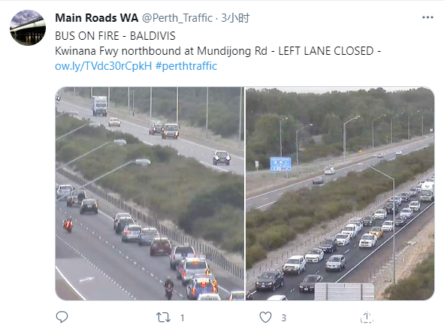The image size is (444, 328).
Task: Click the like count of 3
Action: (284, 317)
